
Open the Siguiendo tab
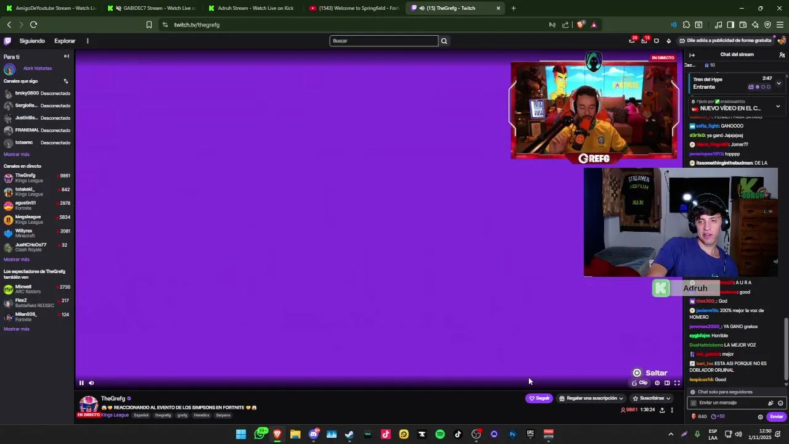(32, 41)
